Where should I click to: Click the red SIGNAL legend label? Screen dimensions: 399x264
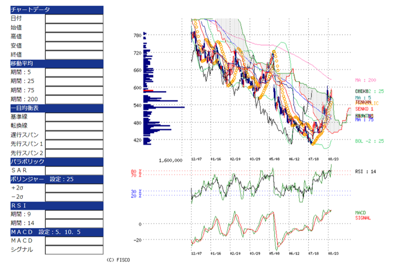coord(363,218)
